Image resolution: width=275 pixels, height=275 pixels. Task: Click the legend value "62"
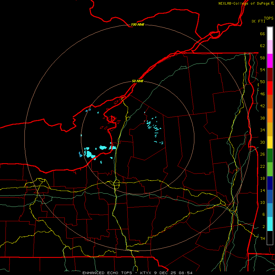[262, 46]
